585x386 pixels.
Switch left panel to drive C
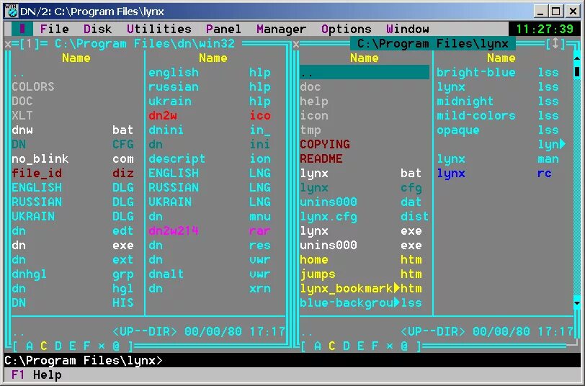pos(44,346)
